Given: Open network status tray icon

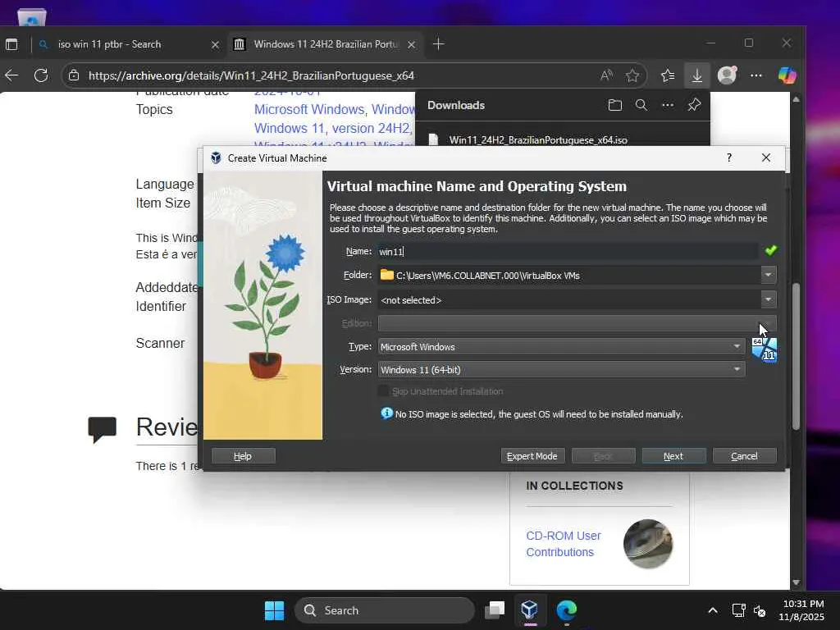Looking at the screenshot, I should pos(739,610).
